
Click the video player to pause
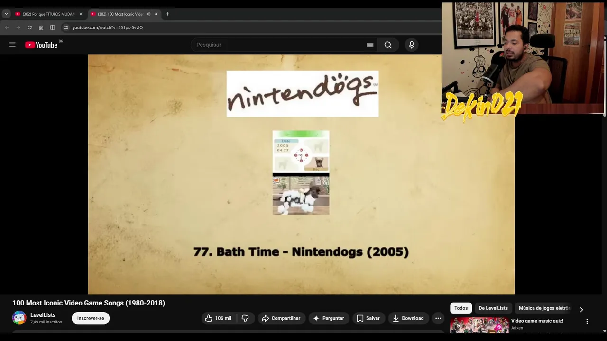tap(301, 174)
